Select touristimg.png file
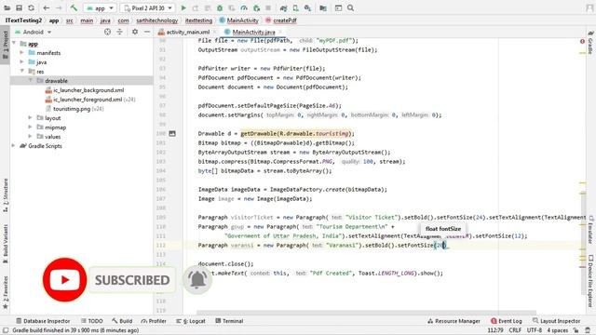596x335 pixels. click(x=72, y=109)
